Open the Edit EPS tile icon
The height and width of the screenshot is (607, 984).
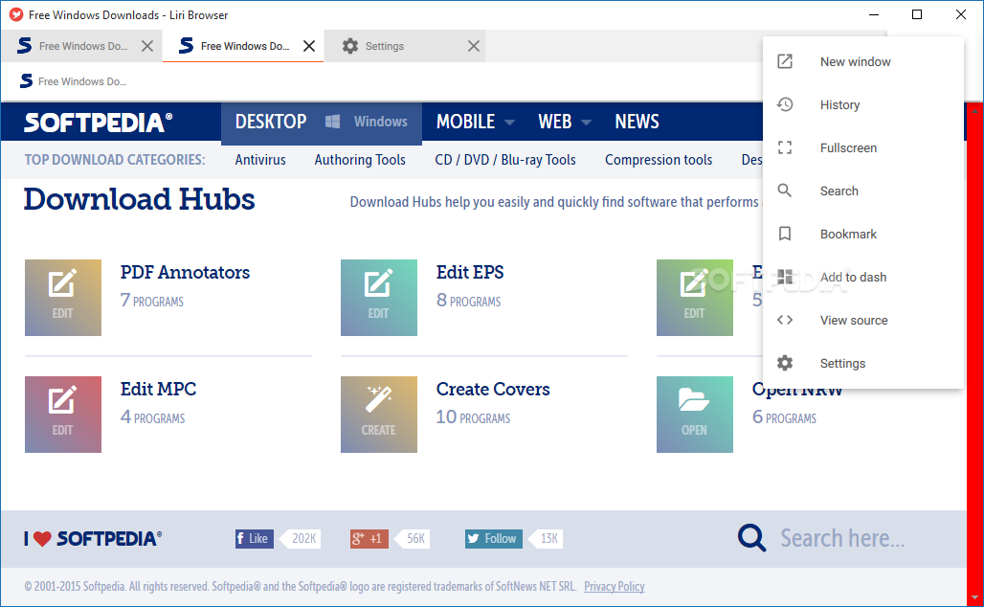pos(379,298)
